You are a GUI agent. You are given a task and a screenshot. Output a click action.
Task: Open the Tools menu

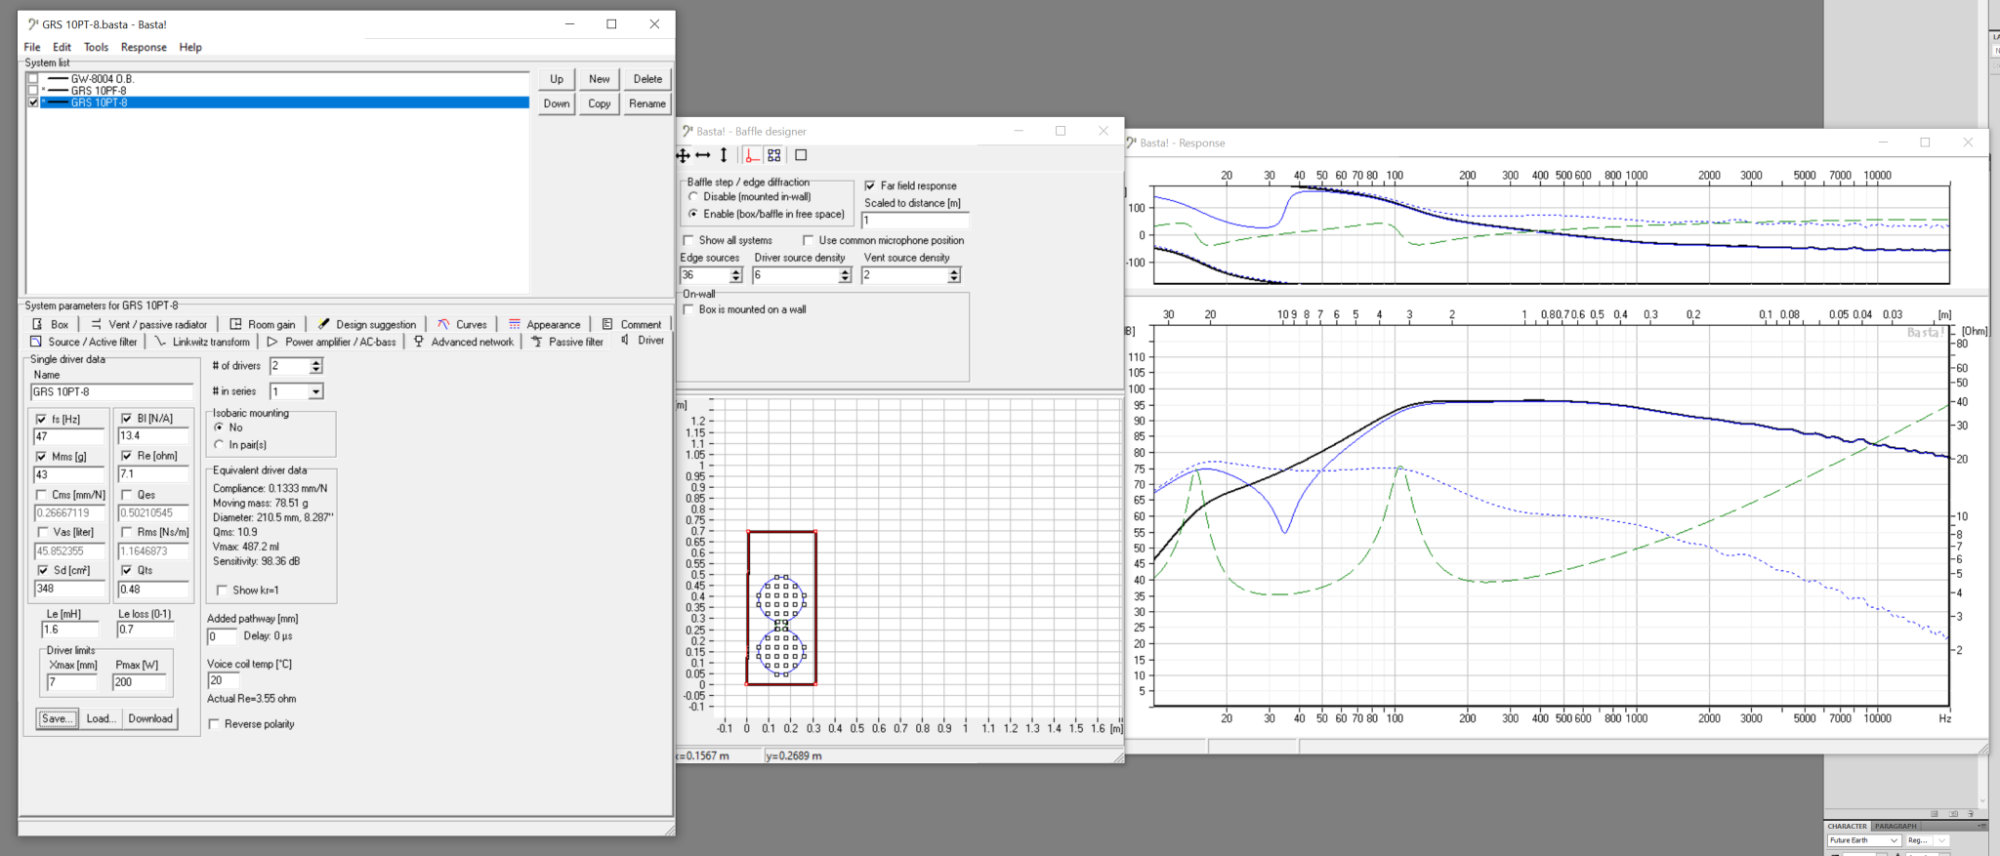point(96,47)
